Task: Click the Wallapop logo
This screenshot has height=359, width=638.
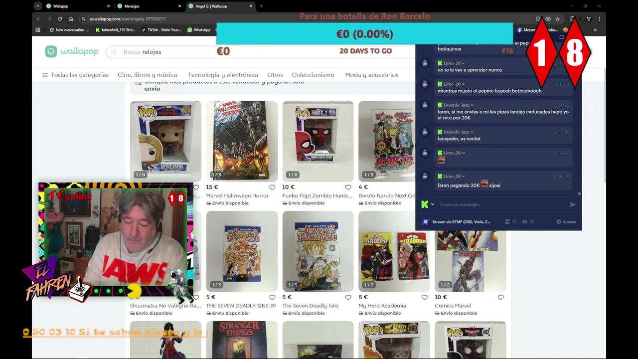Action: [x=71, y=51]
